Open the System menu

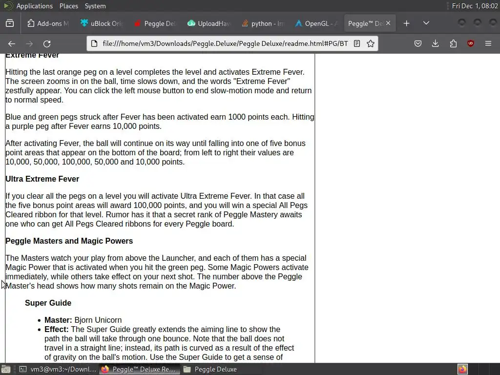point(95,6)
